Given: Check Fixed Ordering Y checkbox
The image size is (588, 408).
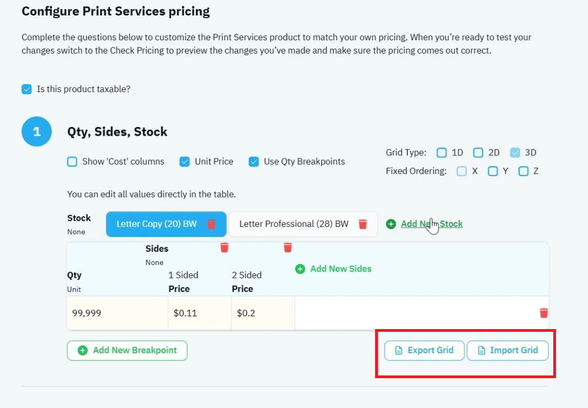Looking at the screenshot, I should coord(493,172).
